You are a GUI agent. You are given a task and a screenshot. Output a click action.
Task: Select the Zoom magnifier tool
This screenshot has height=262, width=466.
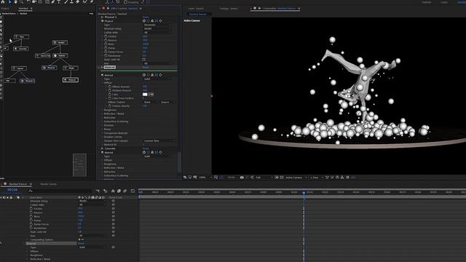point(21,1)
